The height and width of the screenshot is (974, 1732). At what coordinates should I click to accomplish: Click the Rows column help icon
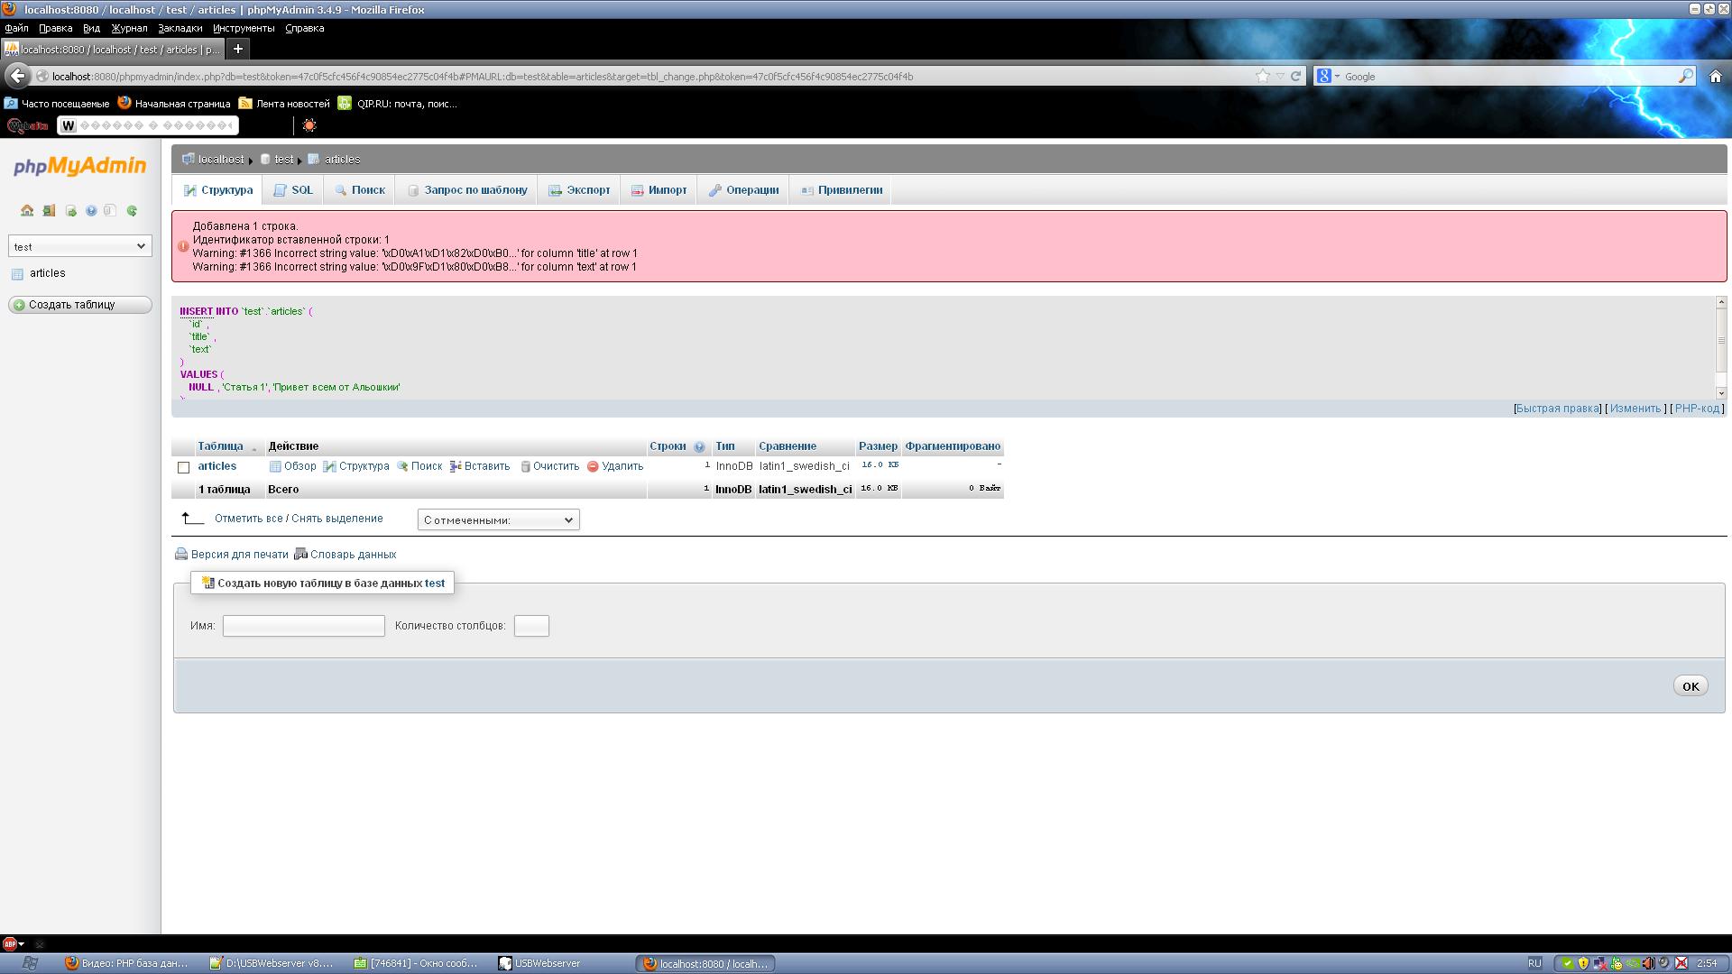[x=699, y=447]
